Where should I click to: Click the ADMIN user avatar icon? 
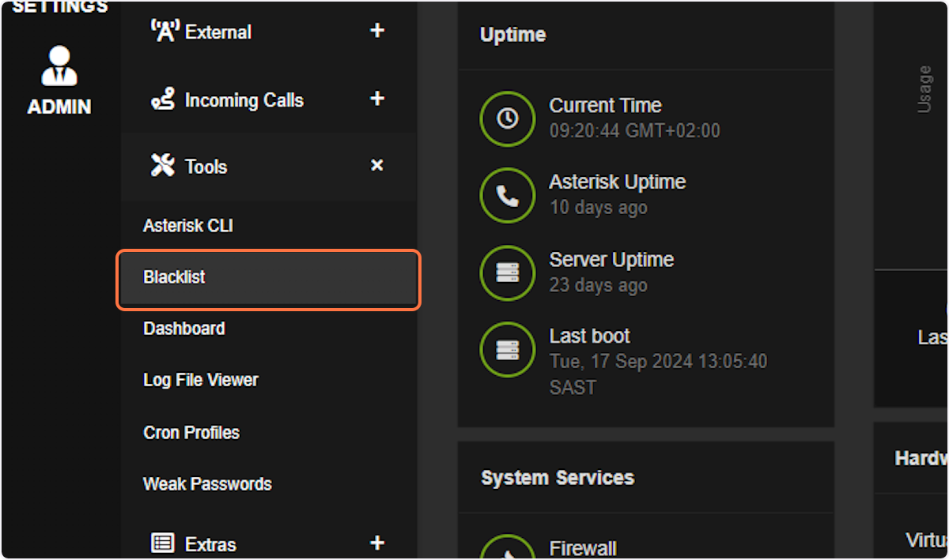click(x=59, y=66)
